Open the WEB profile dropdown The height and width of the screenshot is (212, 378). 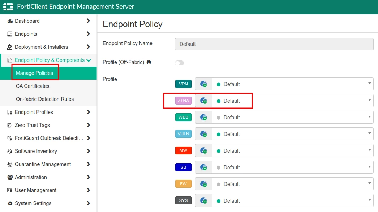pos(293,117)
